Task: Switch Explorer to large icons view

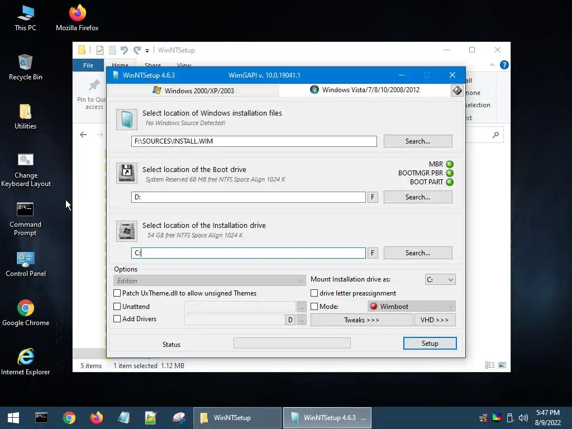Action: click(x=502, y=365)
